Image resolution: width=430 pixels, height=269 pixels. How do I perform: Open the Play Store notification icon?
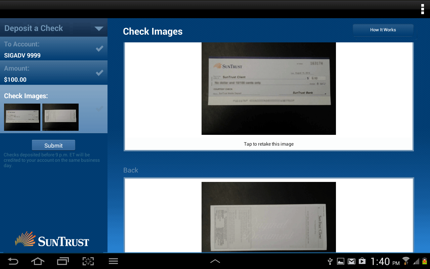tap(362, 261)
